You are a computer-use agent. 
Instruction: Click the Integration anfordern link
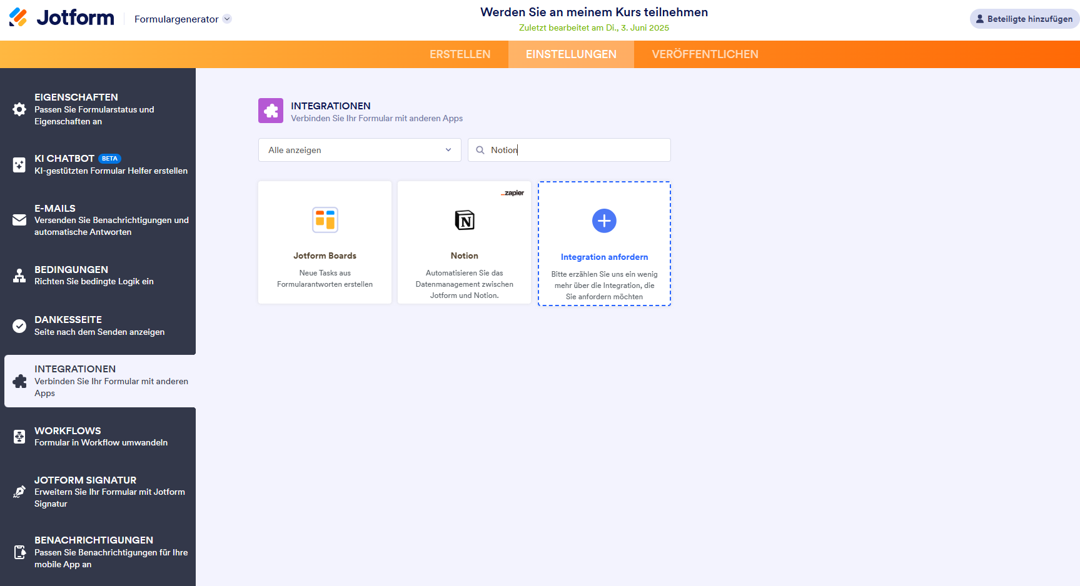pos(604,257)
